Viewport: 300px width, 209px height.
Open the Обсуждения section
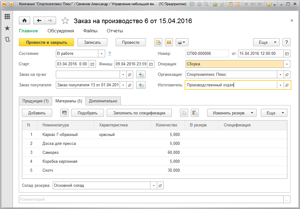(61, 31)
